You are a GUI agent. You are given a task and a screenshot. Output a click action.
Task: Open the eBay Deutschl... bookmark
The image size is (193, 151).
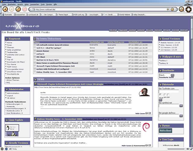click(139, 15)
